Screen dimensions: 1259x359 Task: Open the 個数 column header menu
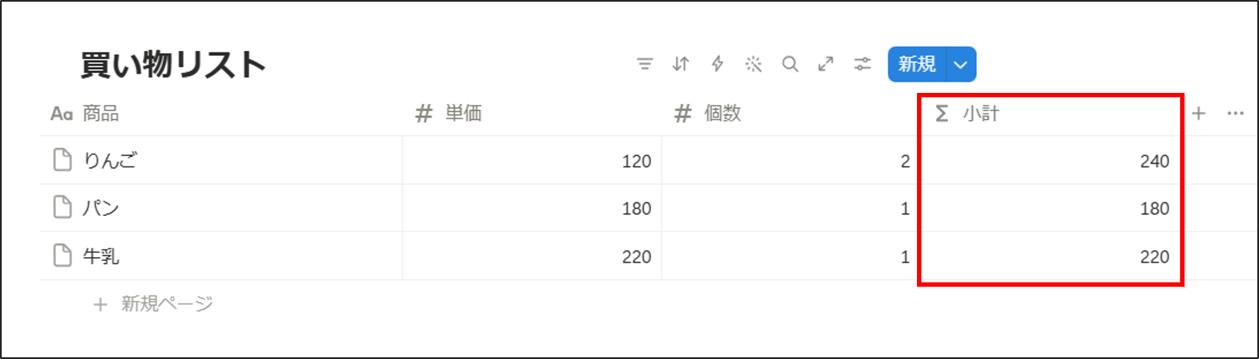791,114
